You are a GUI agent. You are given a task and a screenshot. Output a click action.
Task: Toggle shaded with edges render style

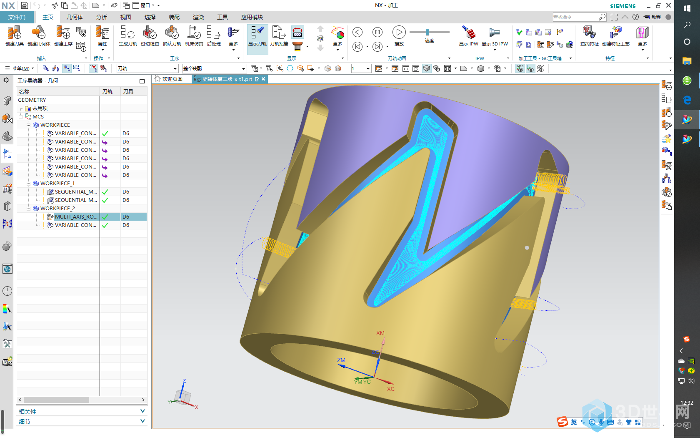click(x=426, y=68)
